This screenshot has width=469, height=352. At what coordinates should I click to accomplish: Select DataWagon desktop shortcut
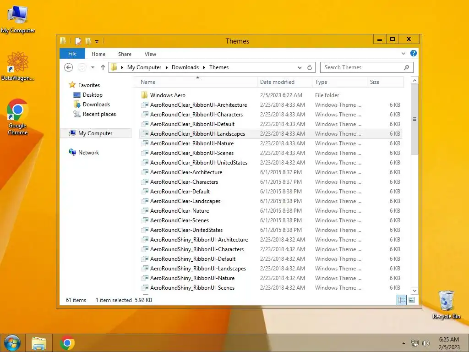coord(18,66)
